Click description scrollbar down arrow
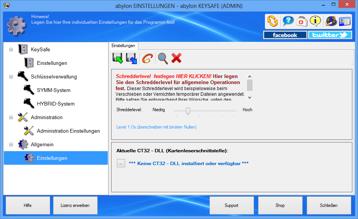The image size is (358, 219). coord(249,98)
